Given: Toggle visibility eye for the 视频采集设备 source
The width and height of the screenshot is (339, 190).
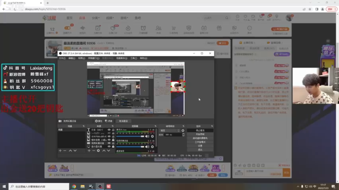Looking at the screenshot, I should 109,143.
